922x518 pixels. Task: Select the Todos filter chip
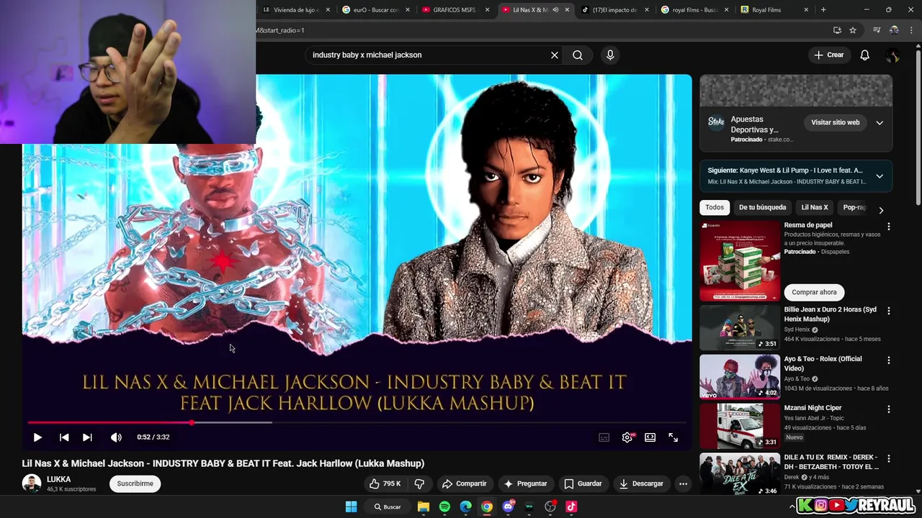tap(715, 207)
